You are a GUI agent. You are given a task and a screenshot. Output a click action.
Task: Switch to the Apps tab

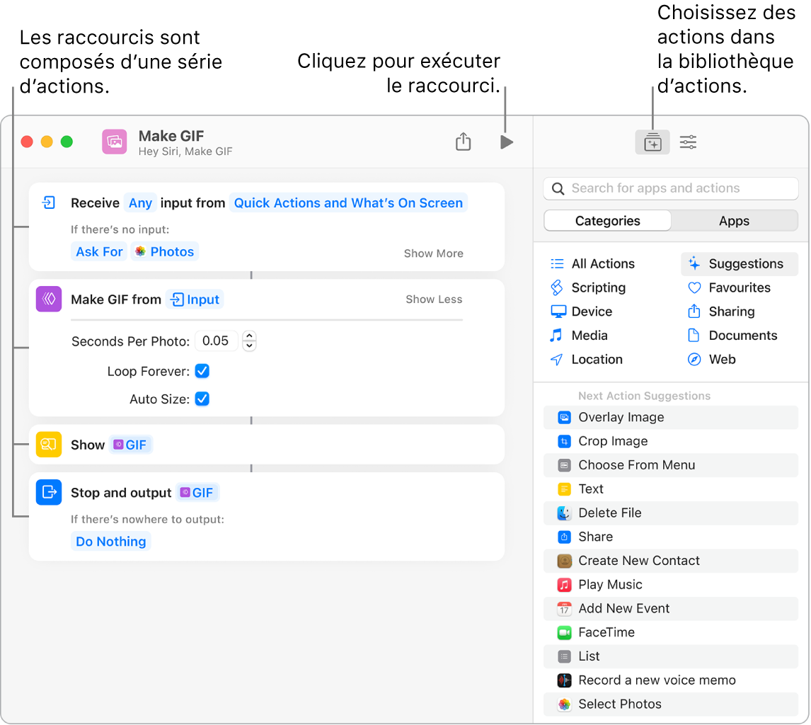(x=734, y=221)
